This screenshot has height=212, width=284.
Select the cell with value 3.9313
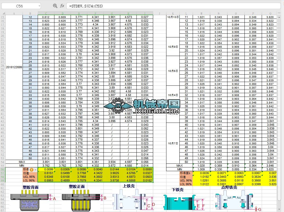pos(112,177)
